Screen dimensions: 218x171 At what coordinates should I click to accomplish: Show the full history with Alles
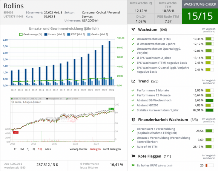coord(48,149)
